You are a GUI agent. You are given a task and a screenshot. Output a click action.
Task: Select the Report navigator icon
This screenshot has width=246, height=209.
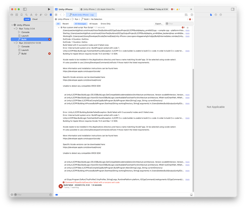(51, 15)
